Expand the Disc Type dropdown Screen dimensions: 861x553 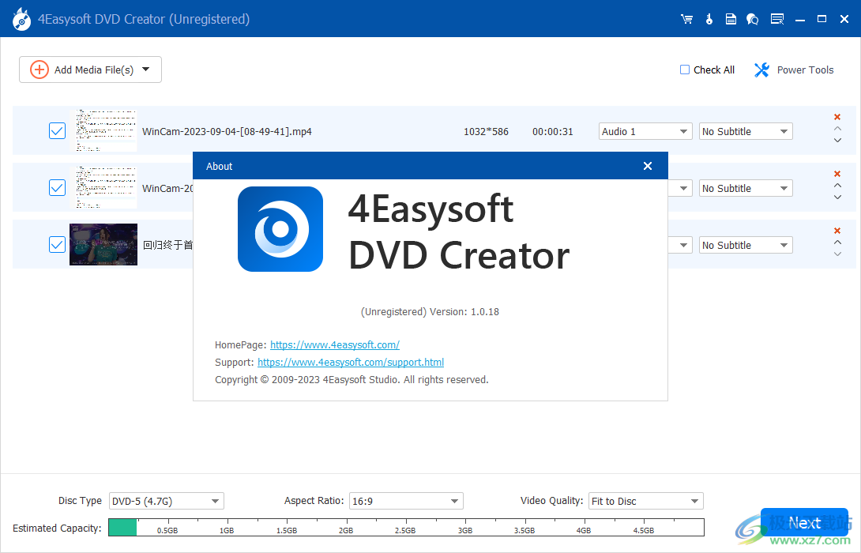point(166,501)
